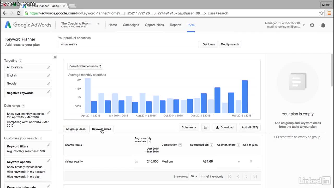The width and height of the screenshot is (334, 188).
Task: Click product or service input field
Action: pyautogui.click(x=128, y=44)
